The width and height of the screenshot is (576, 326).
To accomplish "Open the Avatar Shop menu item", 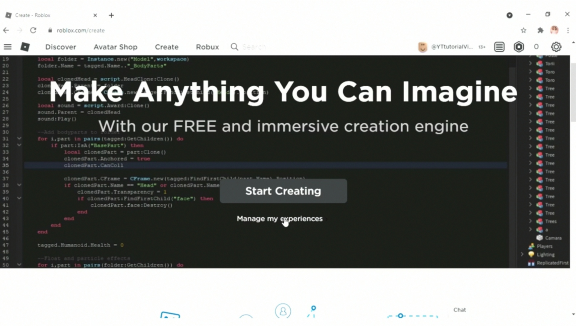I will [x=116, y=47].
